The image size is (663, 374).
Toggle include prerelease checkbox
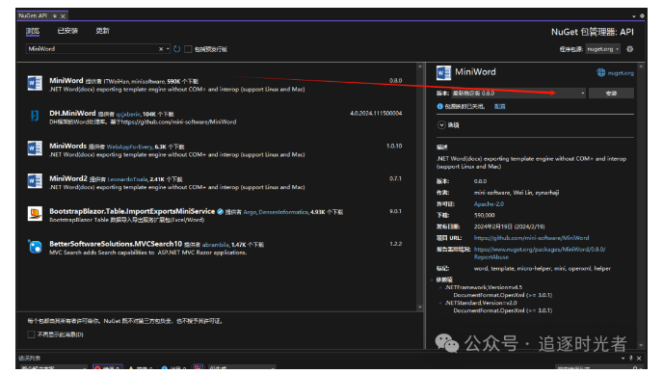click(x=188, y=49)
